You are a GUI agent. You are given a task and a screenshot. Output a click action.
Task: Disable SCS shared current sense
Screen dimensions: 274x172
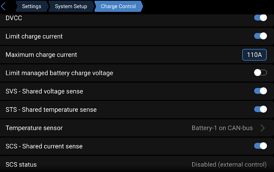[260, 146]
